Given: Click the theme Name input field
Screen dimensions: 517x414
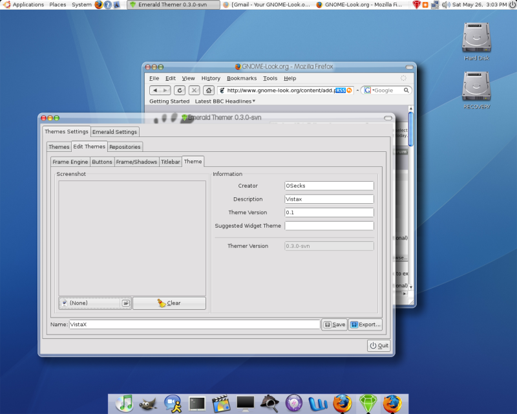Looking at the screenshot, I should [195, 325].
